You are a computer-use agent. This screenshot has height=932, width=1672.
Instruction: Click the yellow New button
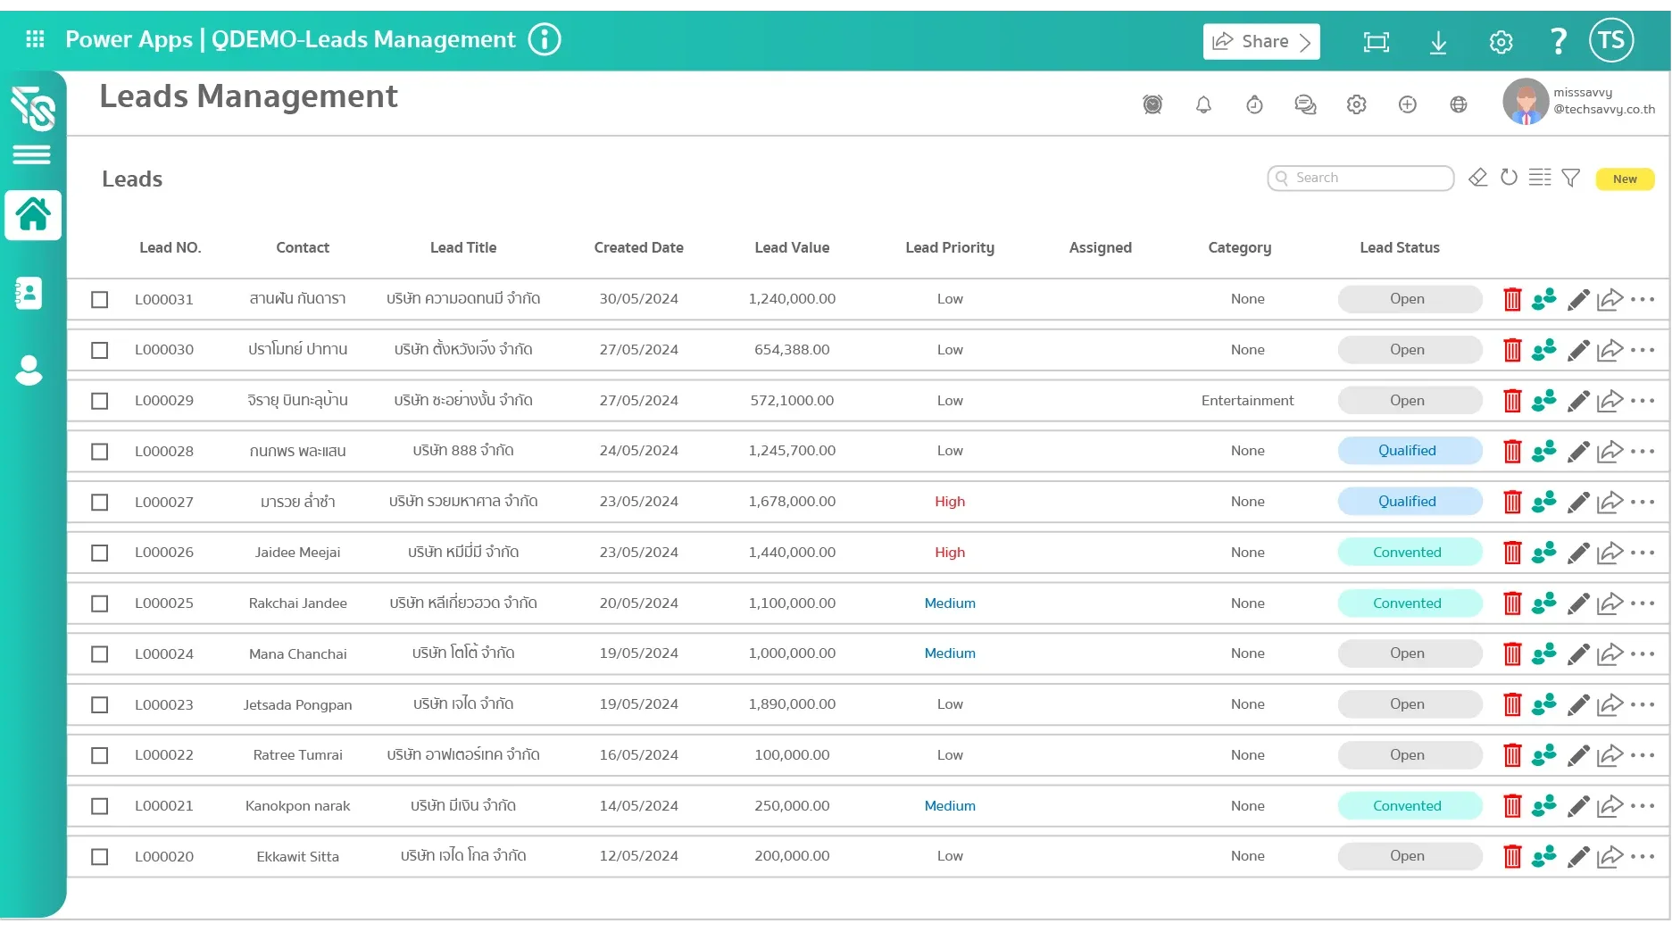(1624, 179)
